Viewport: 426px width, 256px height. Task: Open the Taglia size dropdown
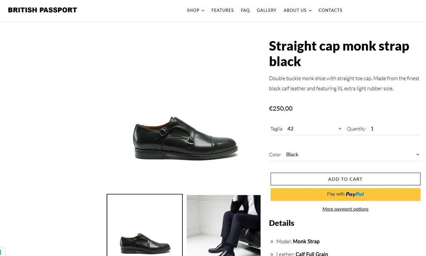coord(314,129)
